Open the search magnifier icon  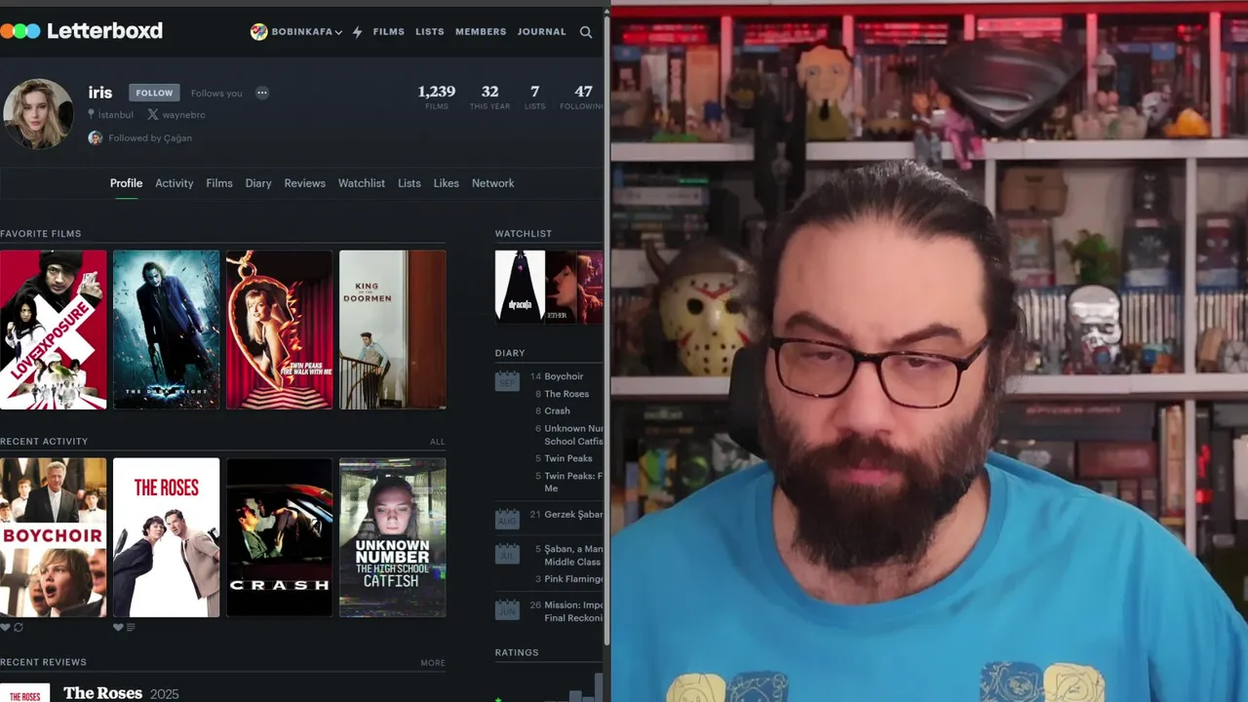(x=586, y=32)
